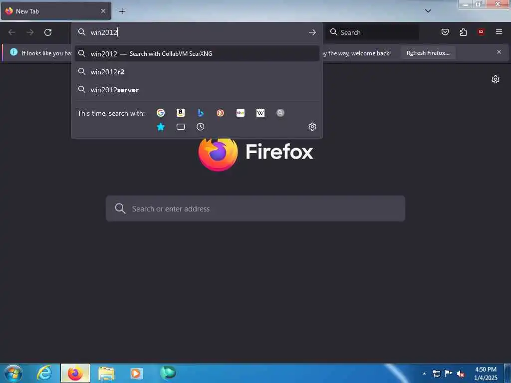Viewport: 511px width, 383px height.
Task: Search with Bing engine icon
Action: [201, 113]
